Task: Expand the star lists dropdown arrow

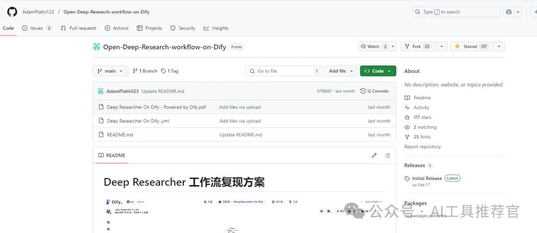Action: (499, 47)
